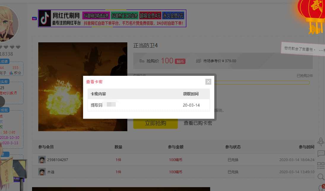Click the avatar of member 2598104297

click(x=42, y=160)
